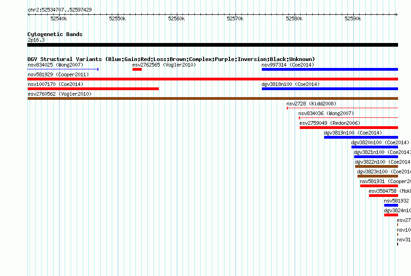Click the brown esv2760562 complex bar
Viewport: 411px width, 276px height.
tap(212, 98)
